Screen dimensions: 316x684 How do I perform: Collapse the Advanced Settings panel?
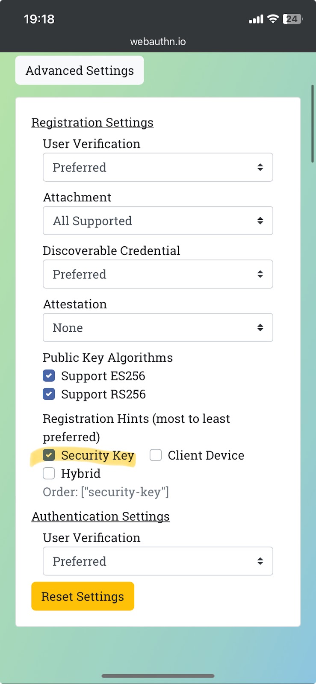pyautogui.click(x=80, y=71)
